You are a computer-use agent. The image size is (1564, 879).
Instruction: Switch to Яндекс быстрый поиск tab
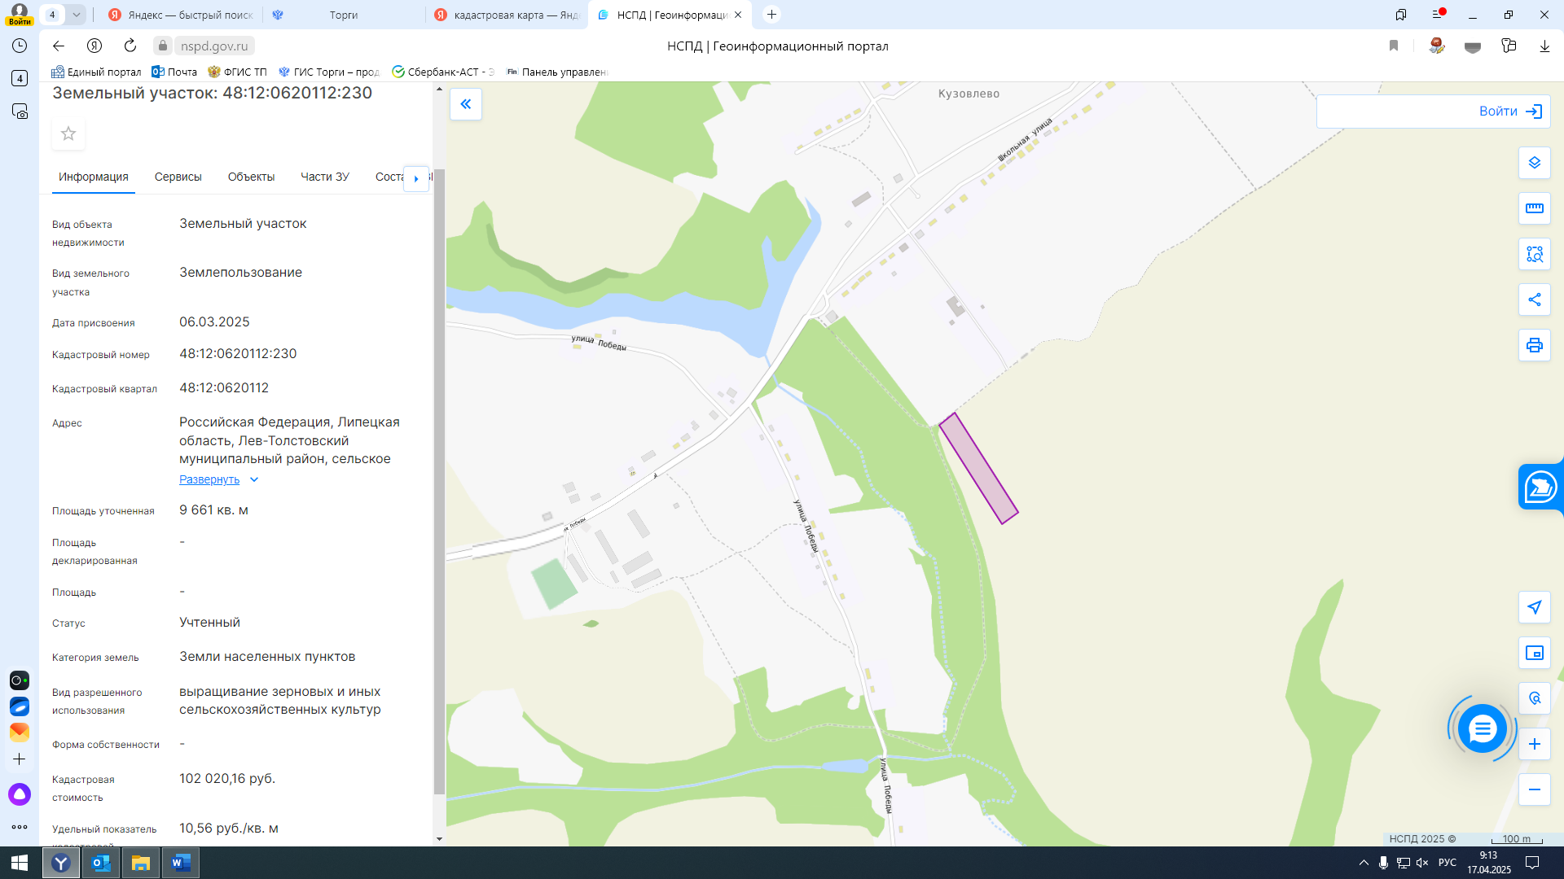pyautogui.click(x=181, y=15)
